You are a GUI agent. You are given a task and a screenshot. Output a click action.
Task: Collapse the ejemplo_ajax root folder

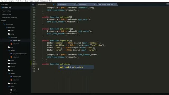click(4, 24)
